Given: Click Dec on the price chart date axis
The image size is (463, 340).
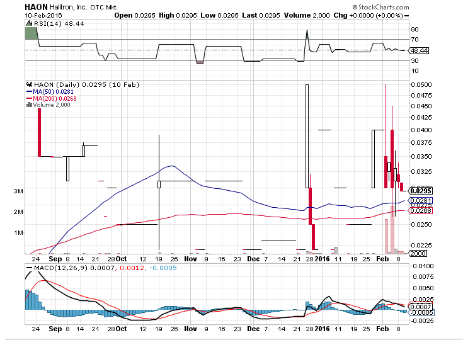Looking at the screenshot, I should 253,259.
